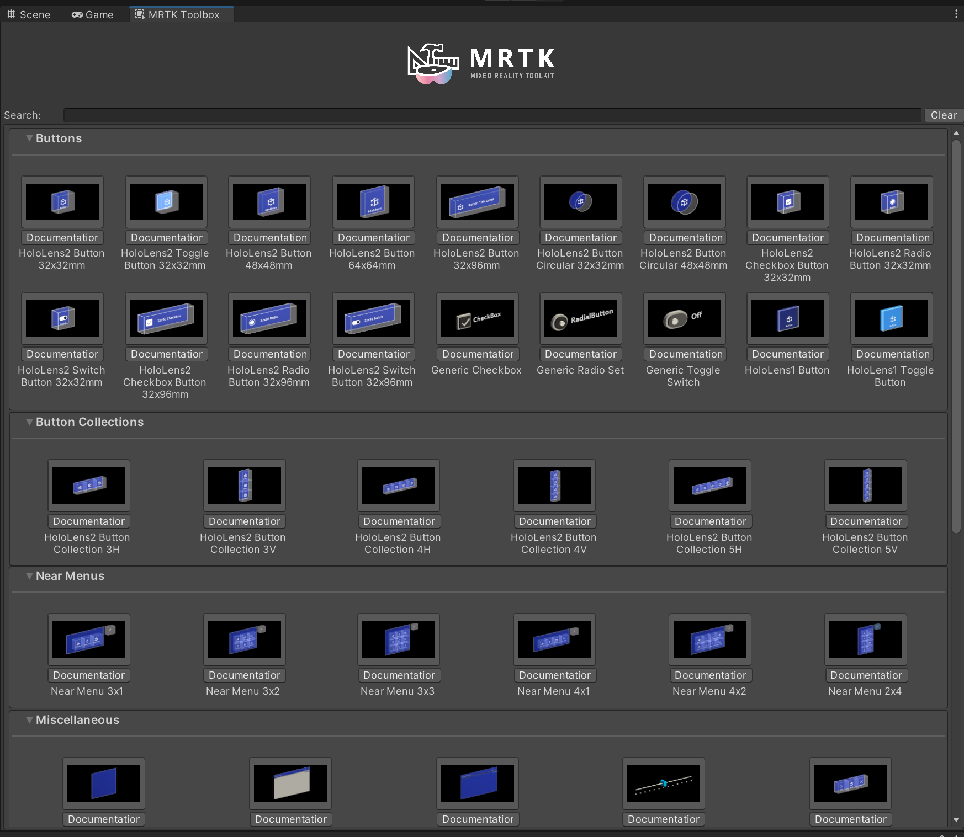The image size is (964, 837).
Task: Select HoloLens2 Button Circular 48x48mm icon
Action: click(685, 202)
